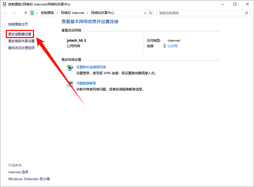254x187 pixels.
Task: Open the address bar history dropdown
Action: tap(145, 13)
